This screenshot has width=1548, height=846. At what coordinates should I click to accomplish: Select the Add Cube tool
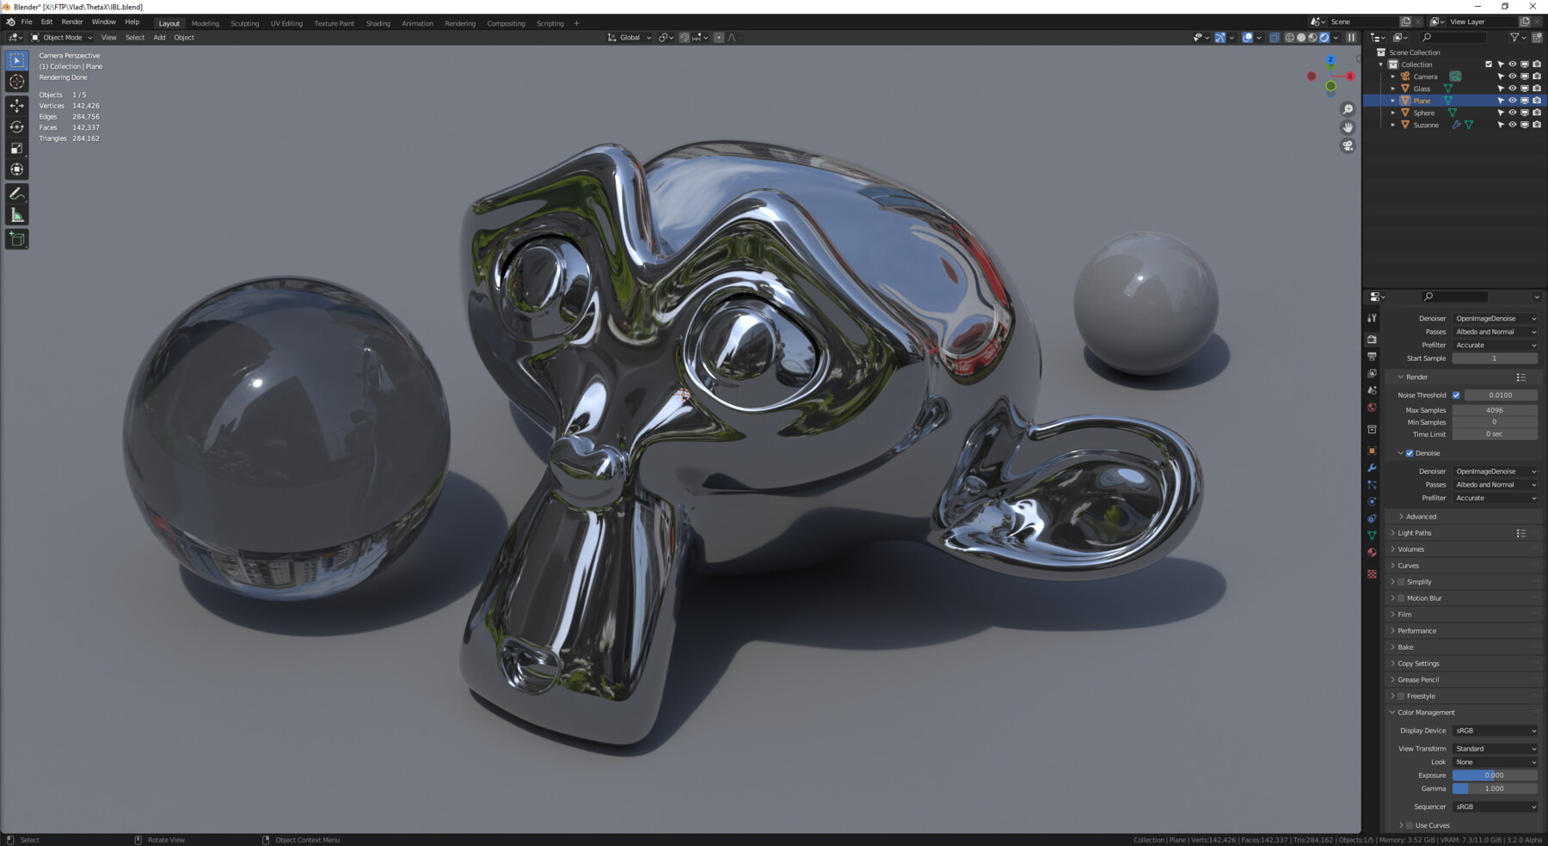pyautogui.click(x=17, y=239)
